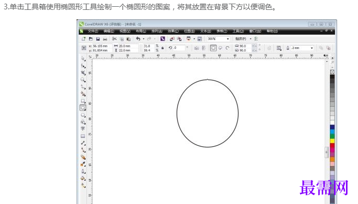The height and width of the screenshot is (204, 358).
Task: Adjust the starting angle spinner arrows
Action: pos(254,46)
